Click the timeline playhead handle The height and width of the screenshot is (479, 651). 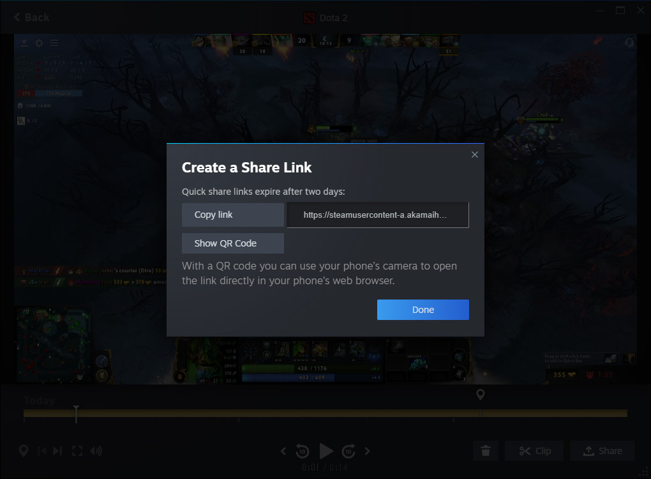76,414
